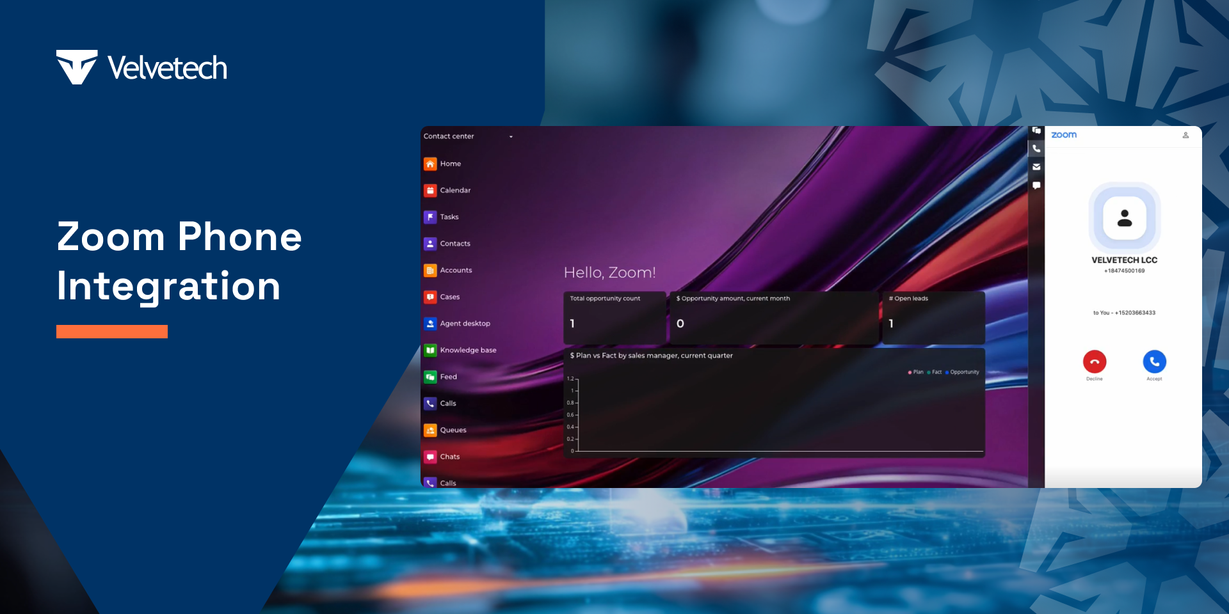Toggle the Fact series in chart legend
Screen dimensions: 1229x614
point(935,372)
